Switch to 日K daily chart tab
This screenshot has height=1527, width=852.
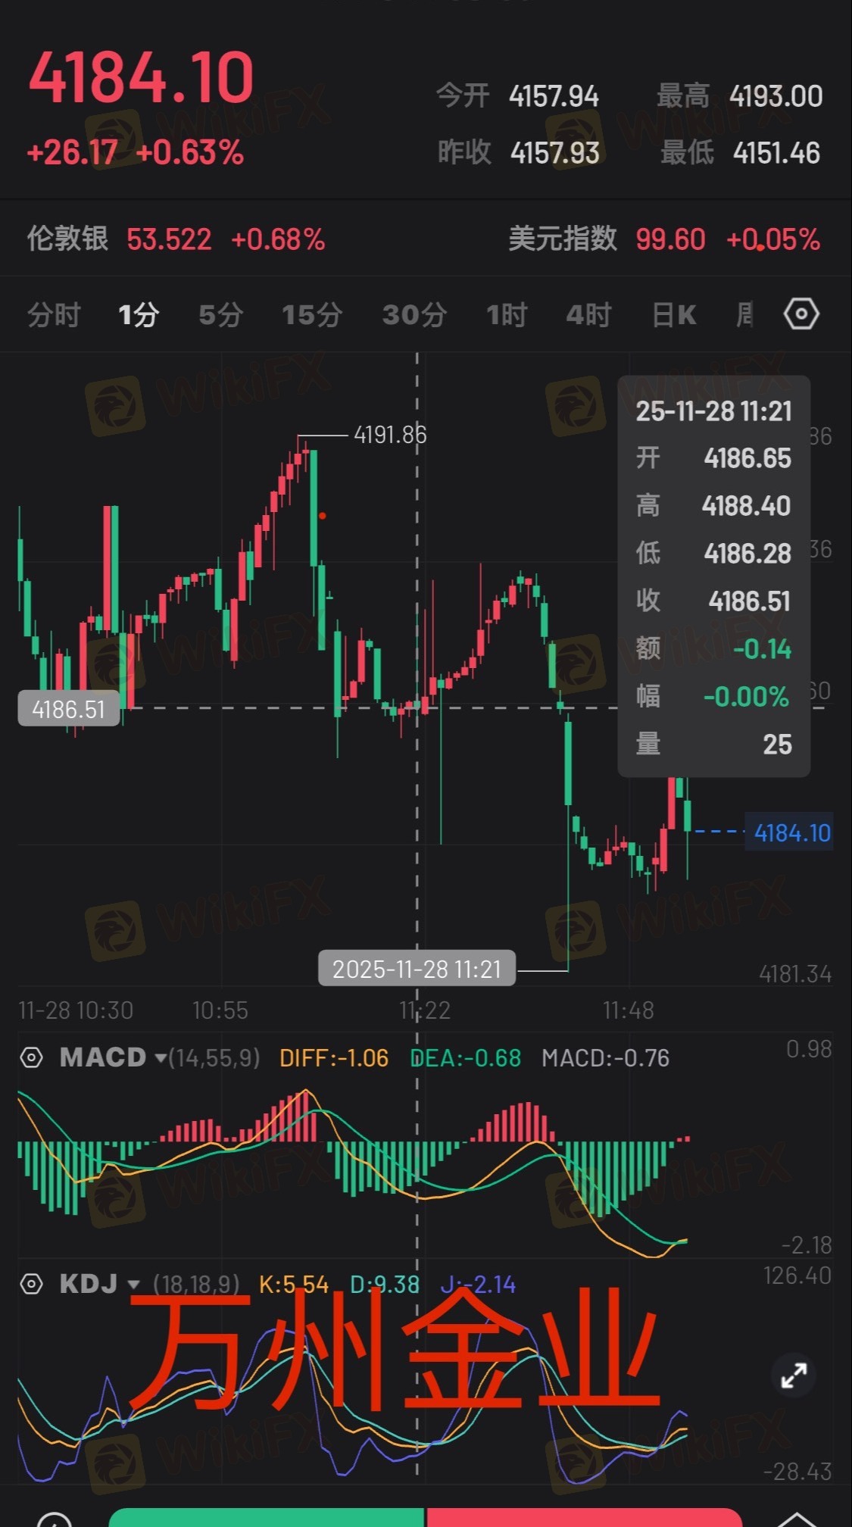(674, 314)
